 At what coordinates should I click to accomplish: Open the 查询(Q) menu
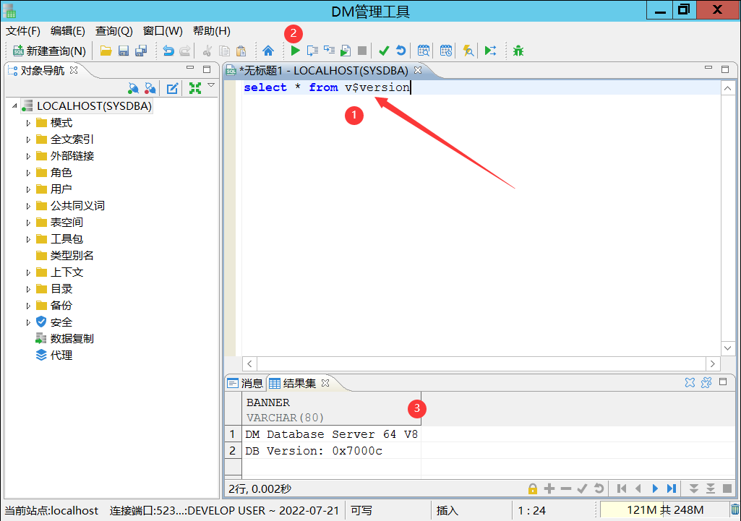point(114,31)
